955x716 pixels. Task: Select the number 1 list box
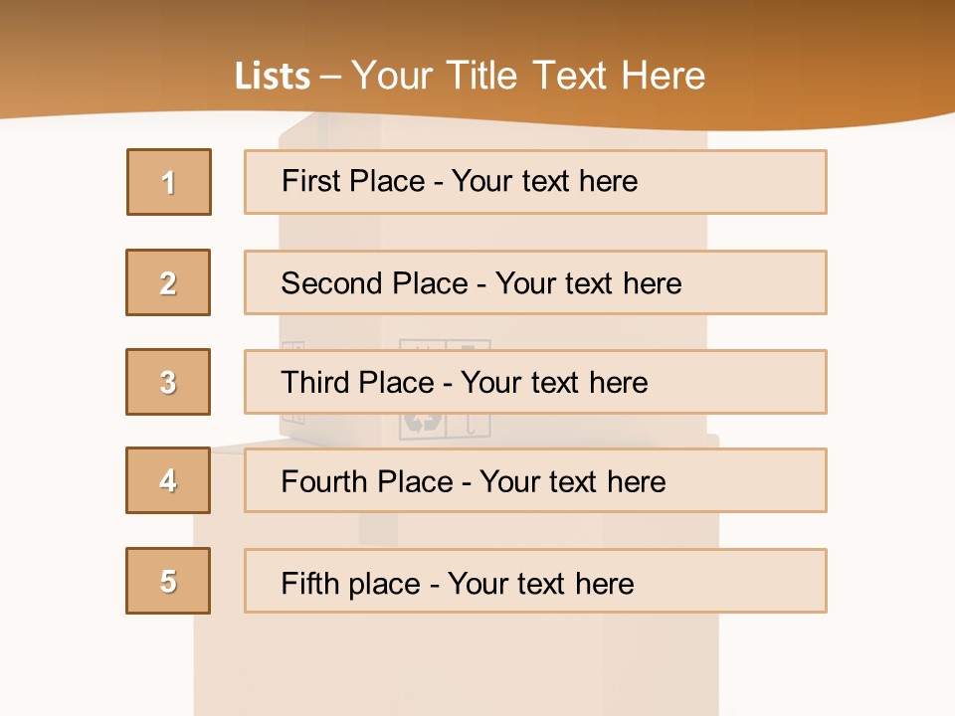point(169,182)
